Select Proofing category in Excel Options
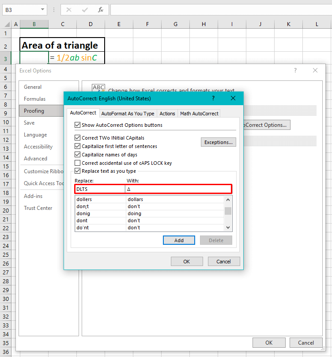332x357 pixels. [x=41, y=111]
